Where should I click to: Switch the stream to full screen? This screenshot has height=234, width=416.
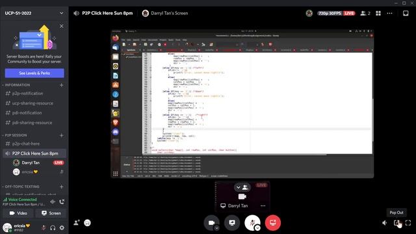tap(408, 223)
